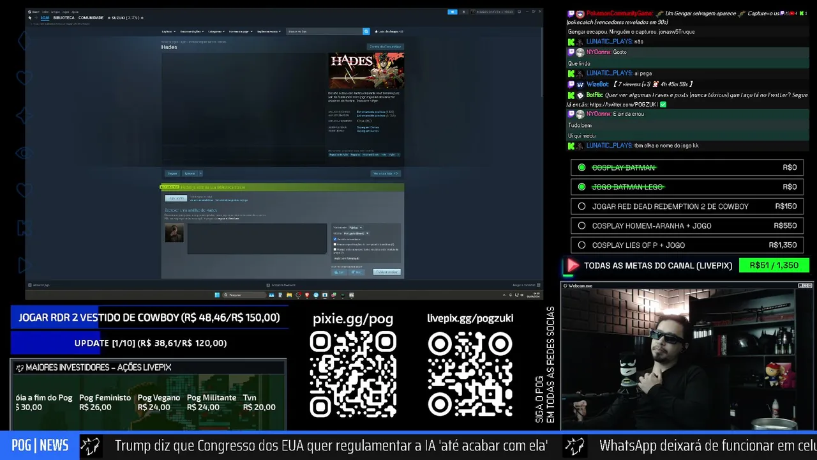This screenshot has height=460, width=817.
Task: Open the review language dropdown
Action: click(x=356, y=233)
